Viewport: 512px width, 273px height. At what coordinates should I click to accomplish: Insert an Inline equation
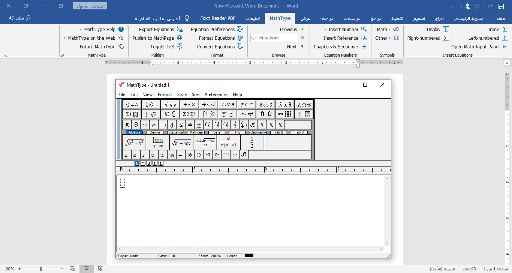[498, 29]
